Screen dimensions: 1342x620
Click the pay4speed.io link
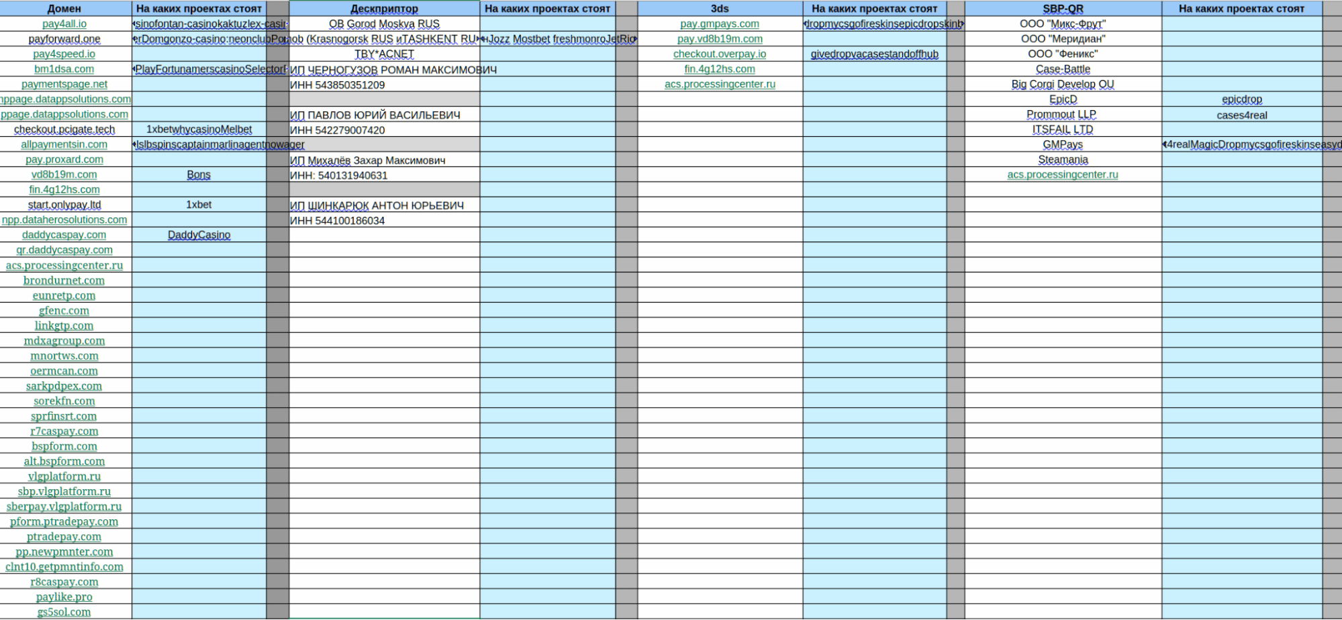(x=64, y=54)
